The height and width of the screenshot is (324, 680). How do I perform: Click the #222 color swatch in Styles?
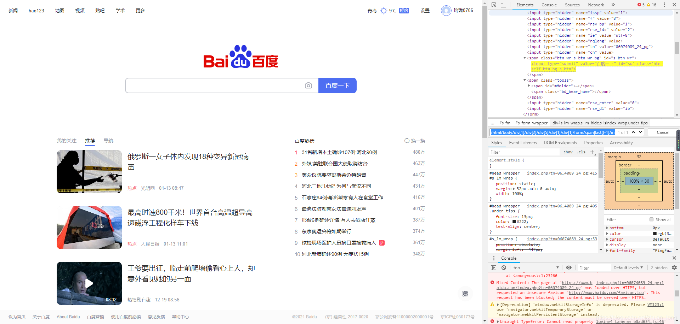click(514, 222)
